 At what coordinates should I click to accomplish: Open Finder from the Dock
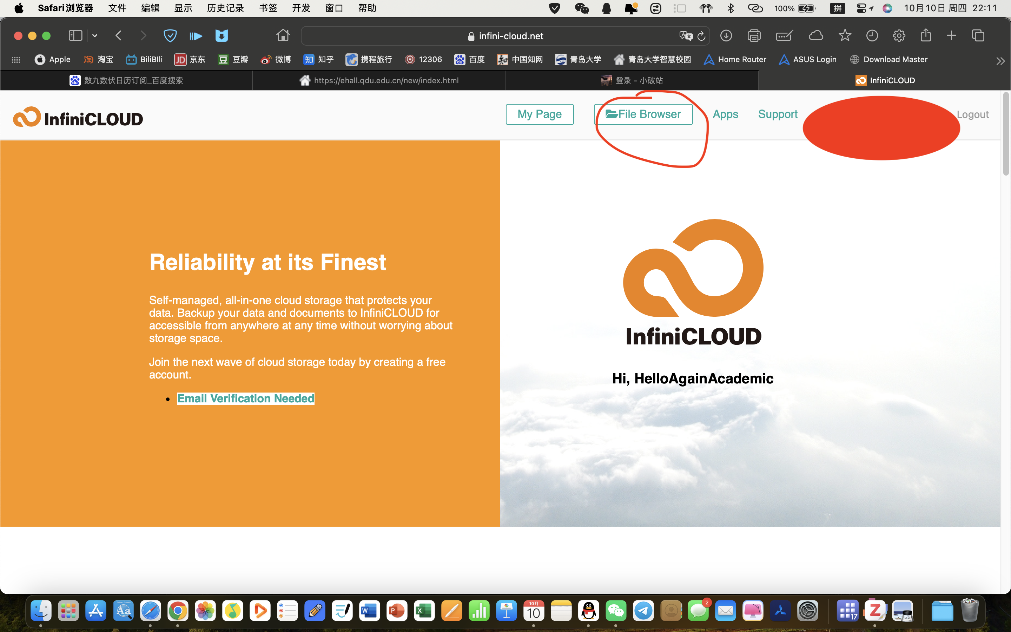(40, 611)
